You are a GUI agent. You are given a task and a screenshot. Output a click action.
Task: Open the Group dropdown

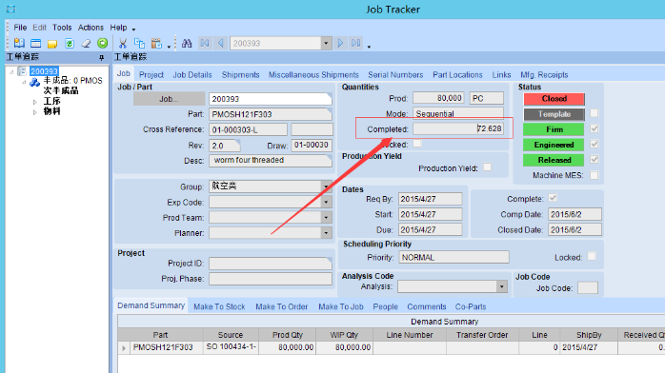tap(326, 186)
